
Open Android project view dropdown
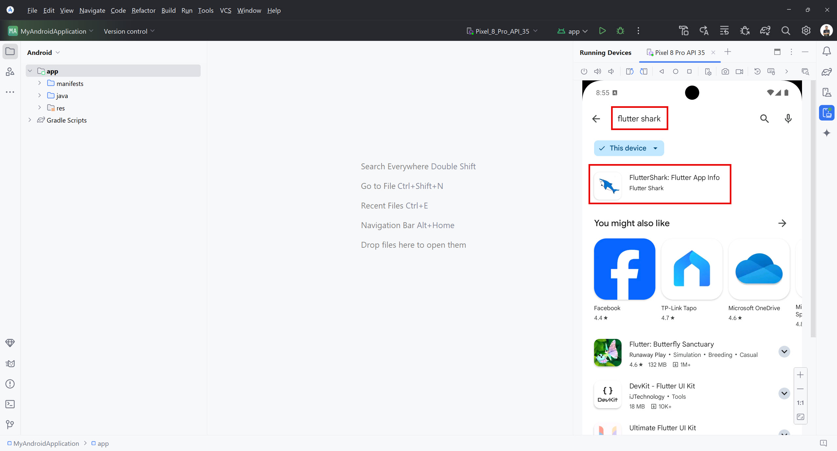(x=43, y=53)
